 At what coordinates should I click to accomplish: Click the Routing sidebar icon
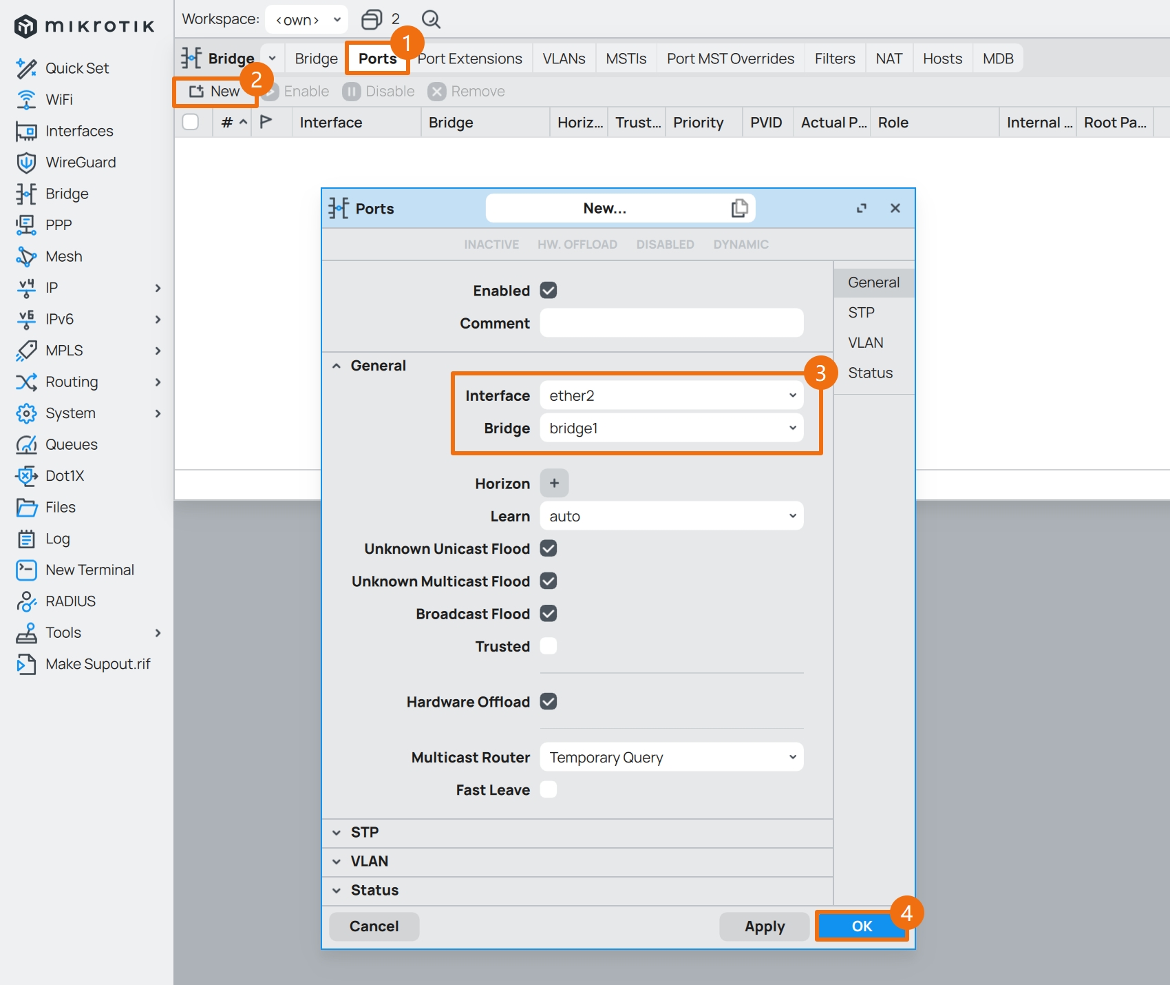(26, 382)
